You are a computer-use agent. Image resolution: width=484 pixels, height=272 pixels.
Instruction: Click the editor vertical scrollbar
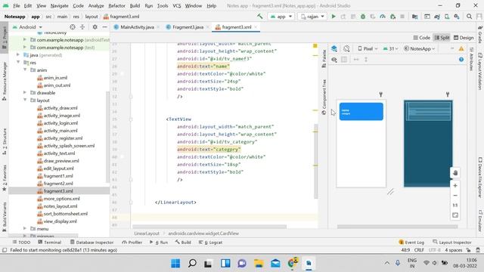(x=316, y=162)
